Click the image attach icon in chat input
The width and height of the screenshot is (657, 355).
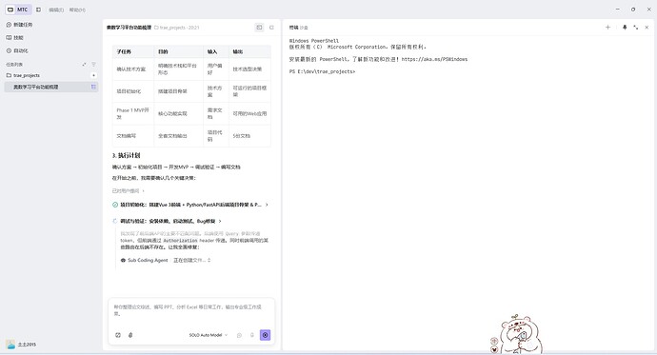[118, 335]
